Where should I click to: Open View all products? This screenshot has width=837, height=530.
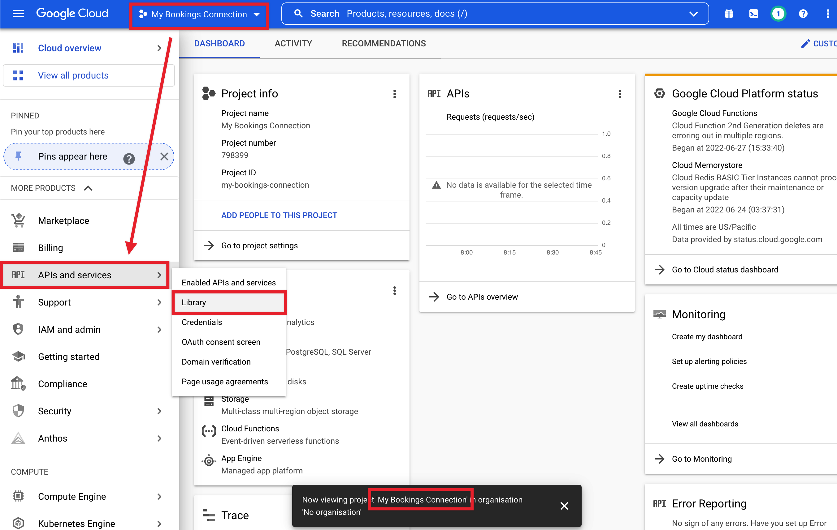click(89, 75)
